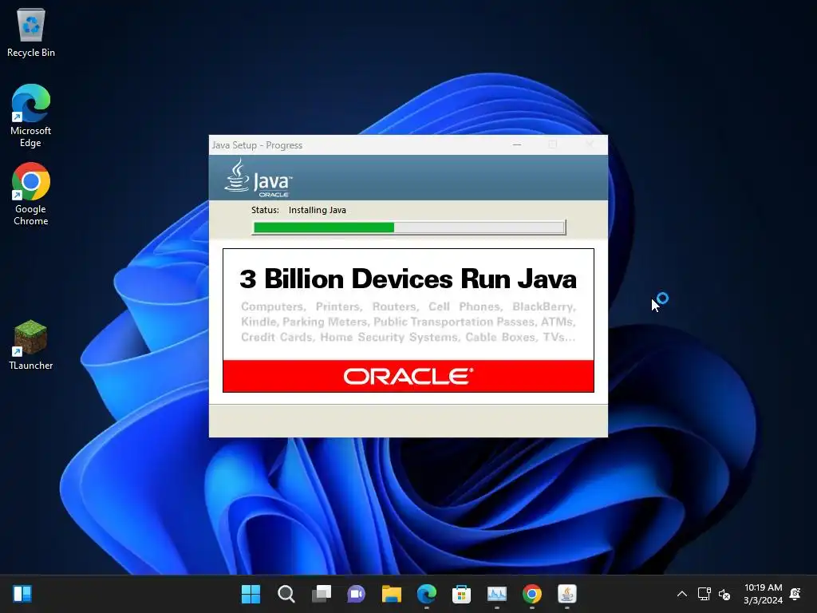Open the Widgets panel icon in taskbar
The height and width of the screenshot is (613, 817).
click(x=22, y=594)
